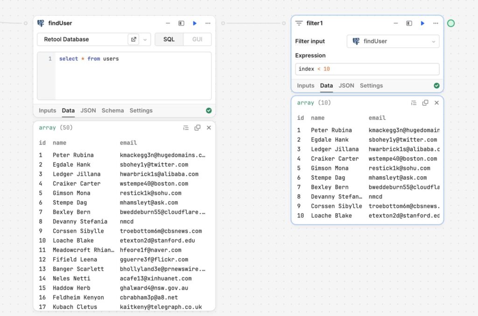Open filter1 overflow options menu
The height and width of the screenshot is (316, 478).
tap(436, 23)
